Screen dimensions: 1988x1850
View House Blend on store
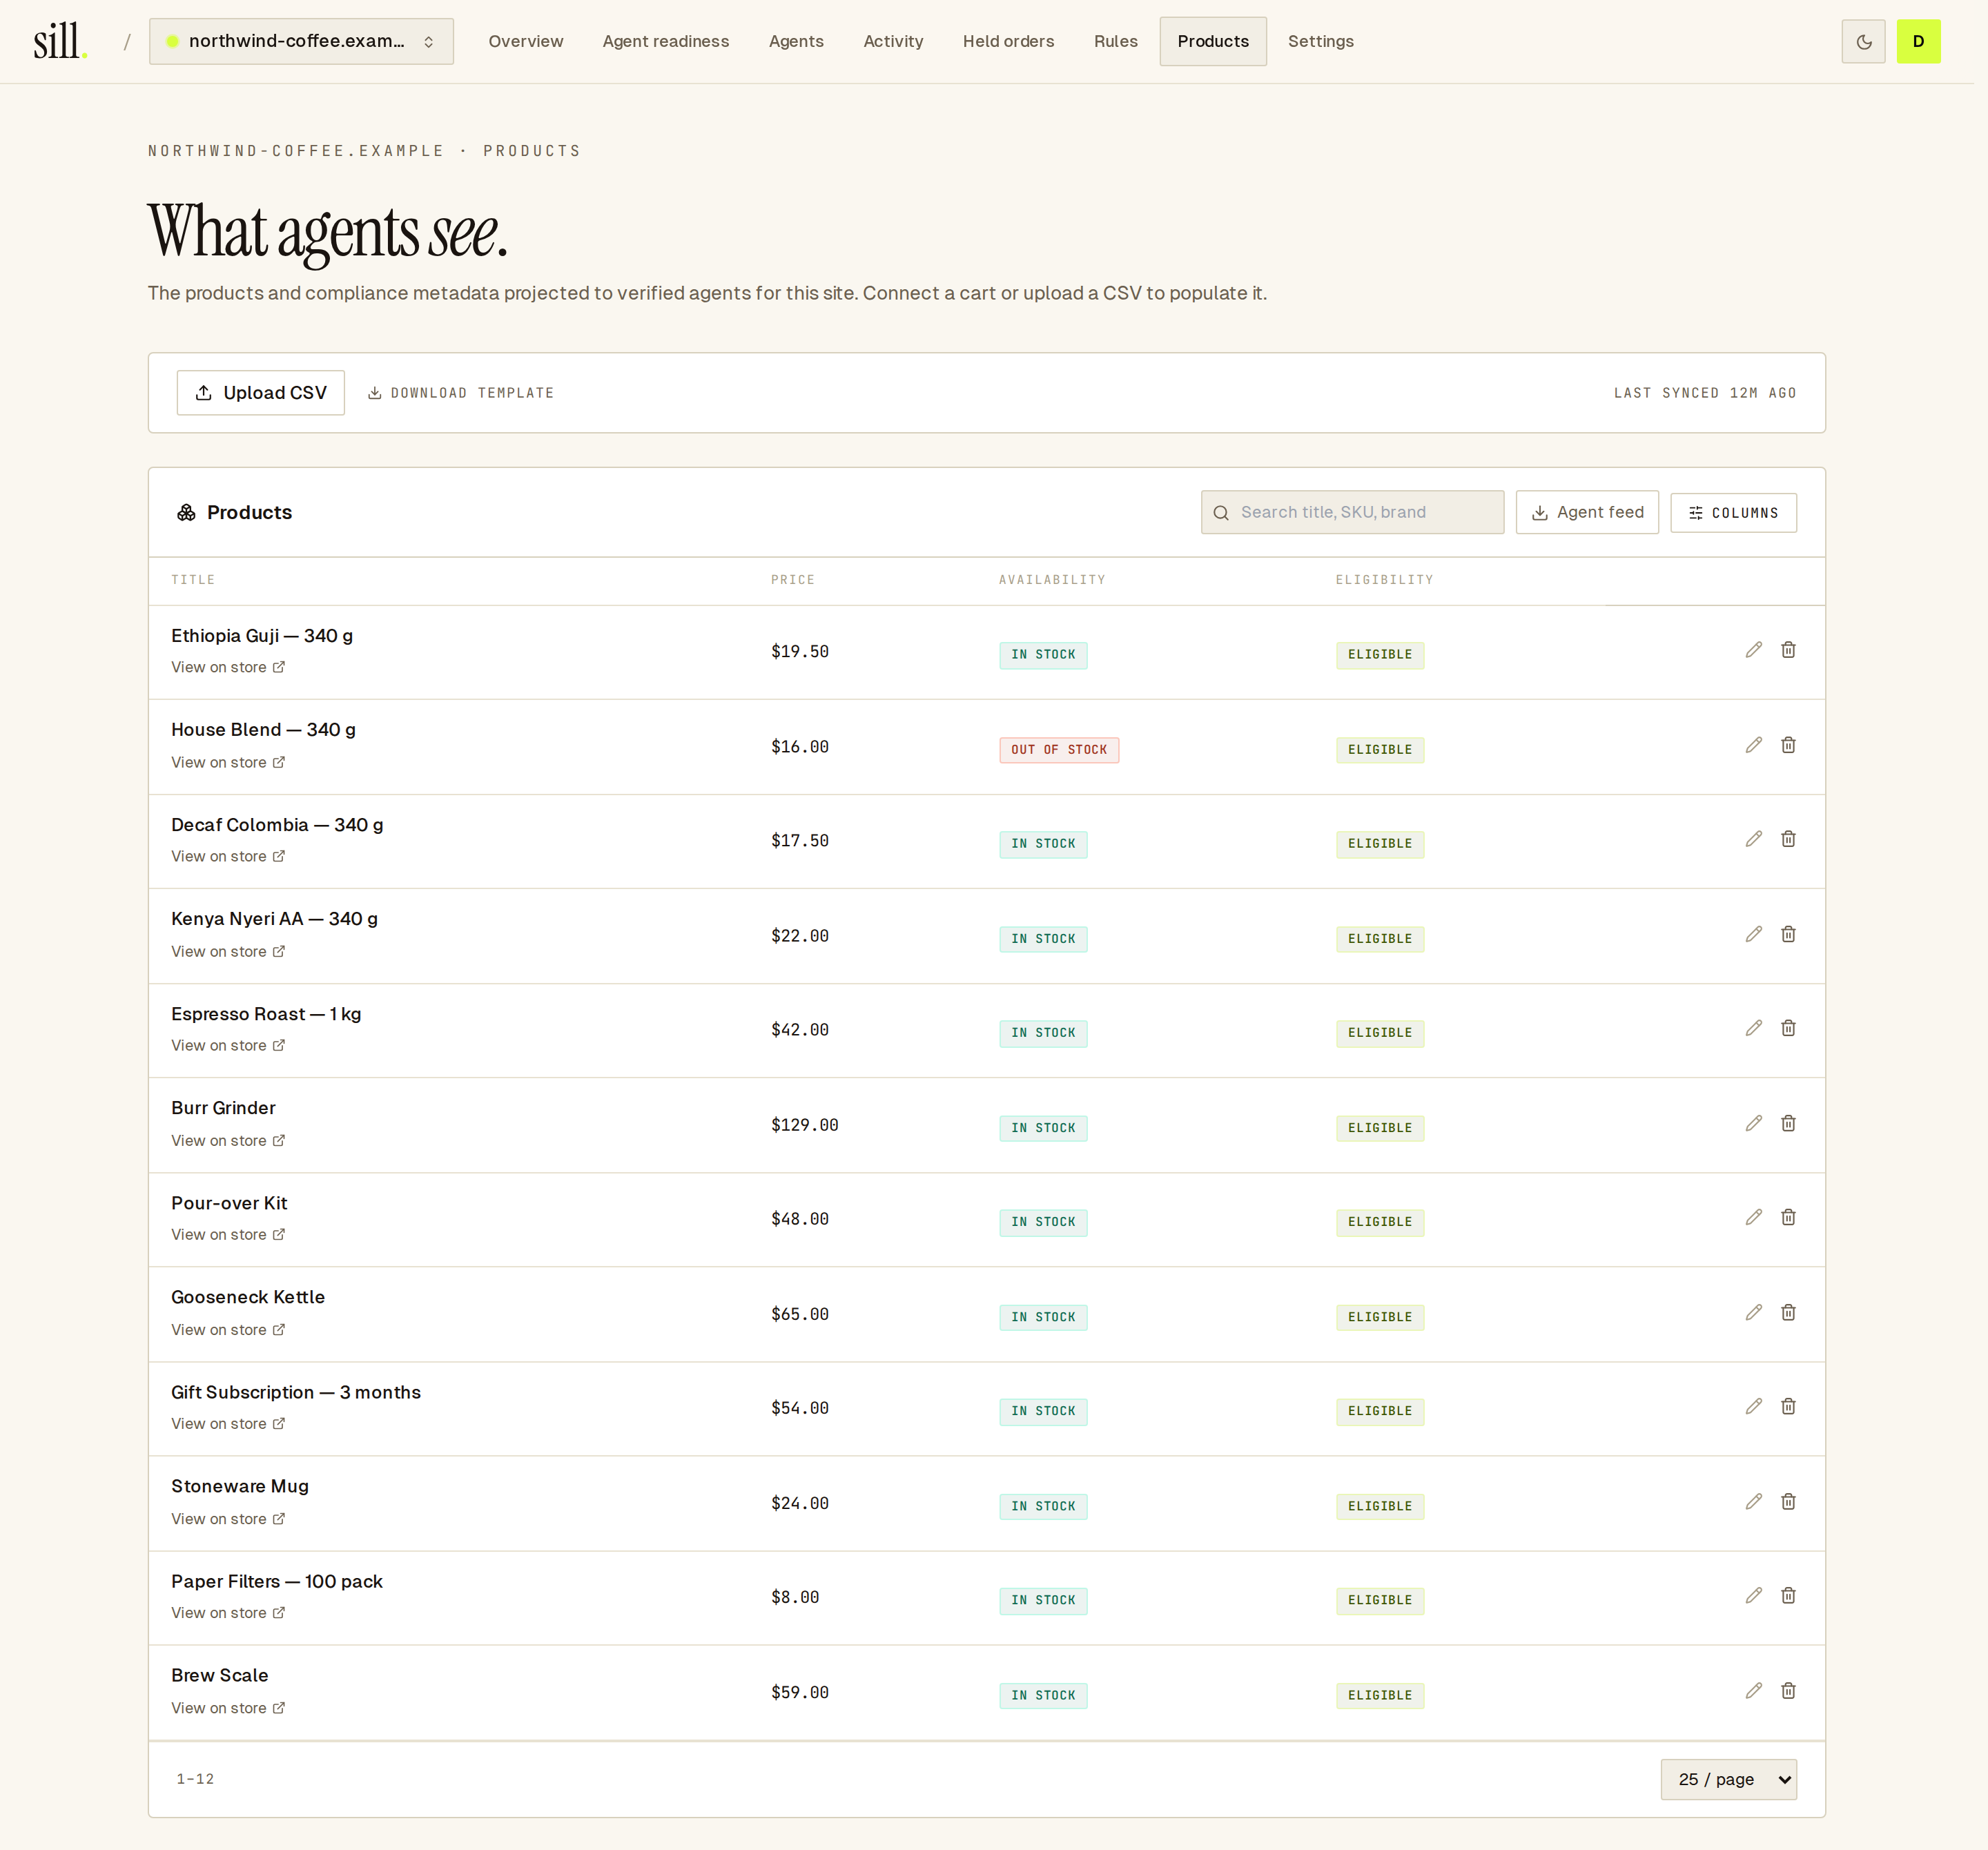click(x=228, y=762)
